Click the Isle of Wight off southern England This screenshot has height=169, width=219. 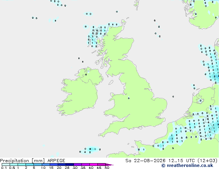pyautogui.click(x=140, y=127)
